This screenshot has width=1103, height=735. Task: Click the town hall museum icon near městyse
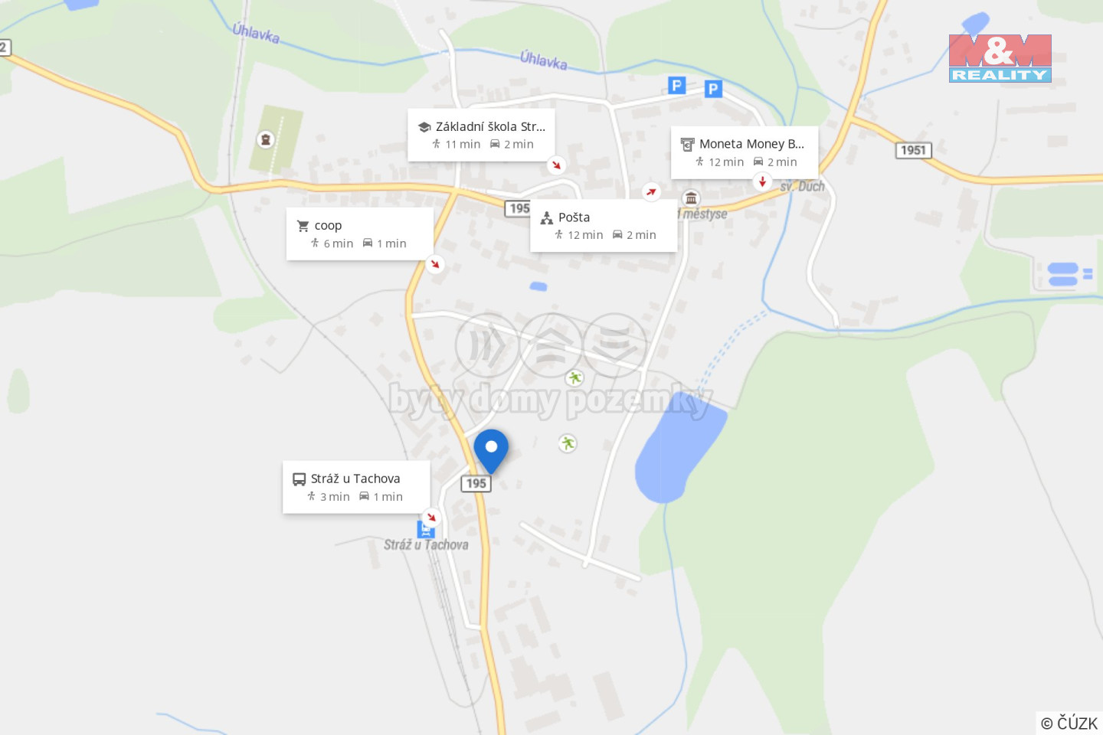tap(691, 198)
